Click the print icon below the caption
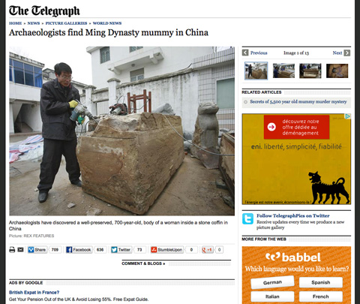Screen dimensions: 360x304 (12, 249)
